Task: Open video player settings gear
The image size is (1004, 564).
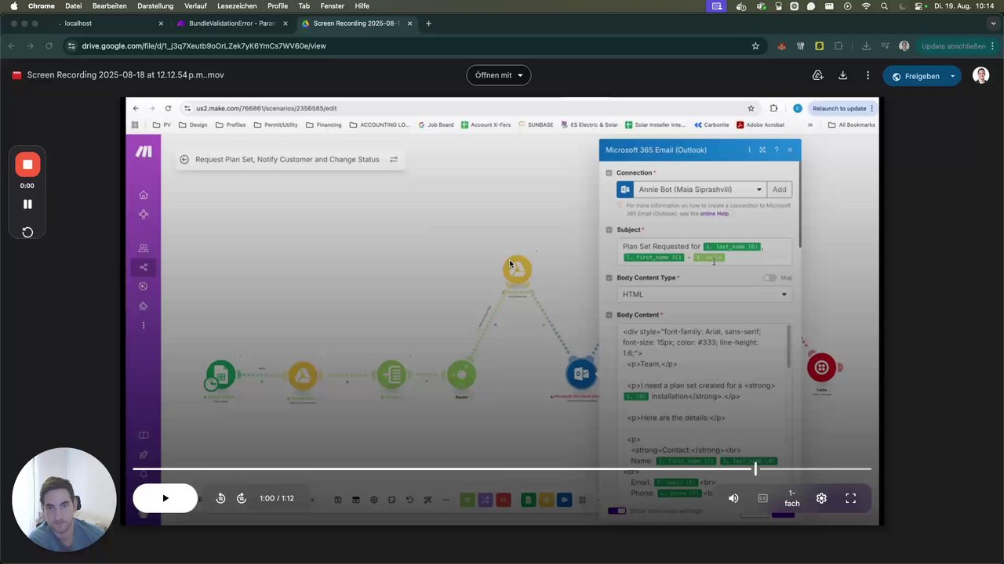Action: coord(821,498)
